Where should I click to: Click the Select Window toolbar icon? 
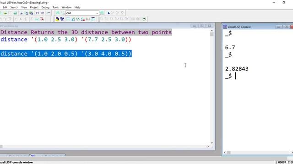[62, 19]
